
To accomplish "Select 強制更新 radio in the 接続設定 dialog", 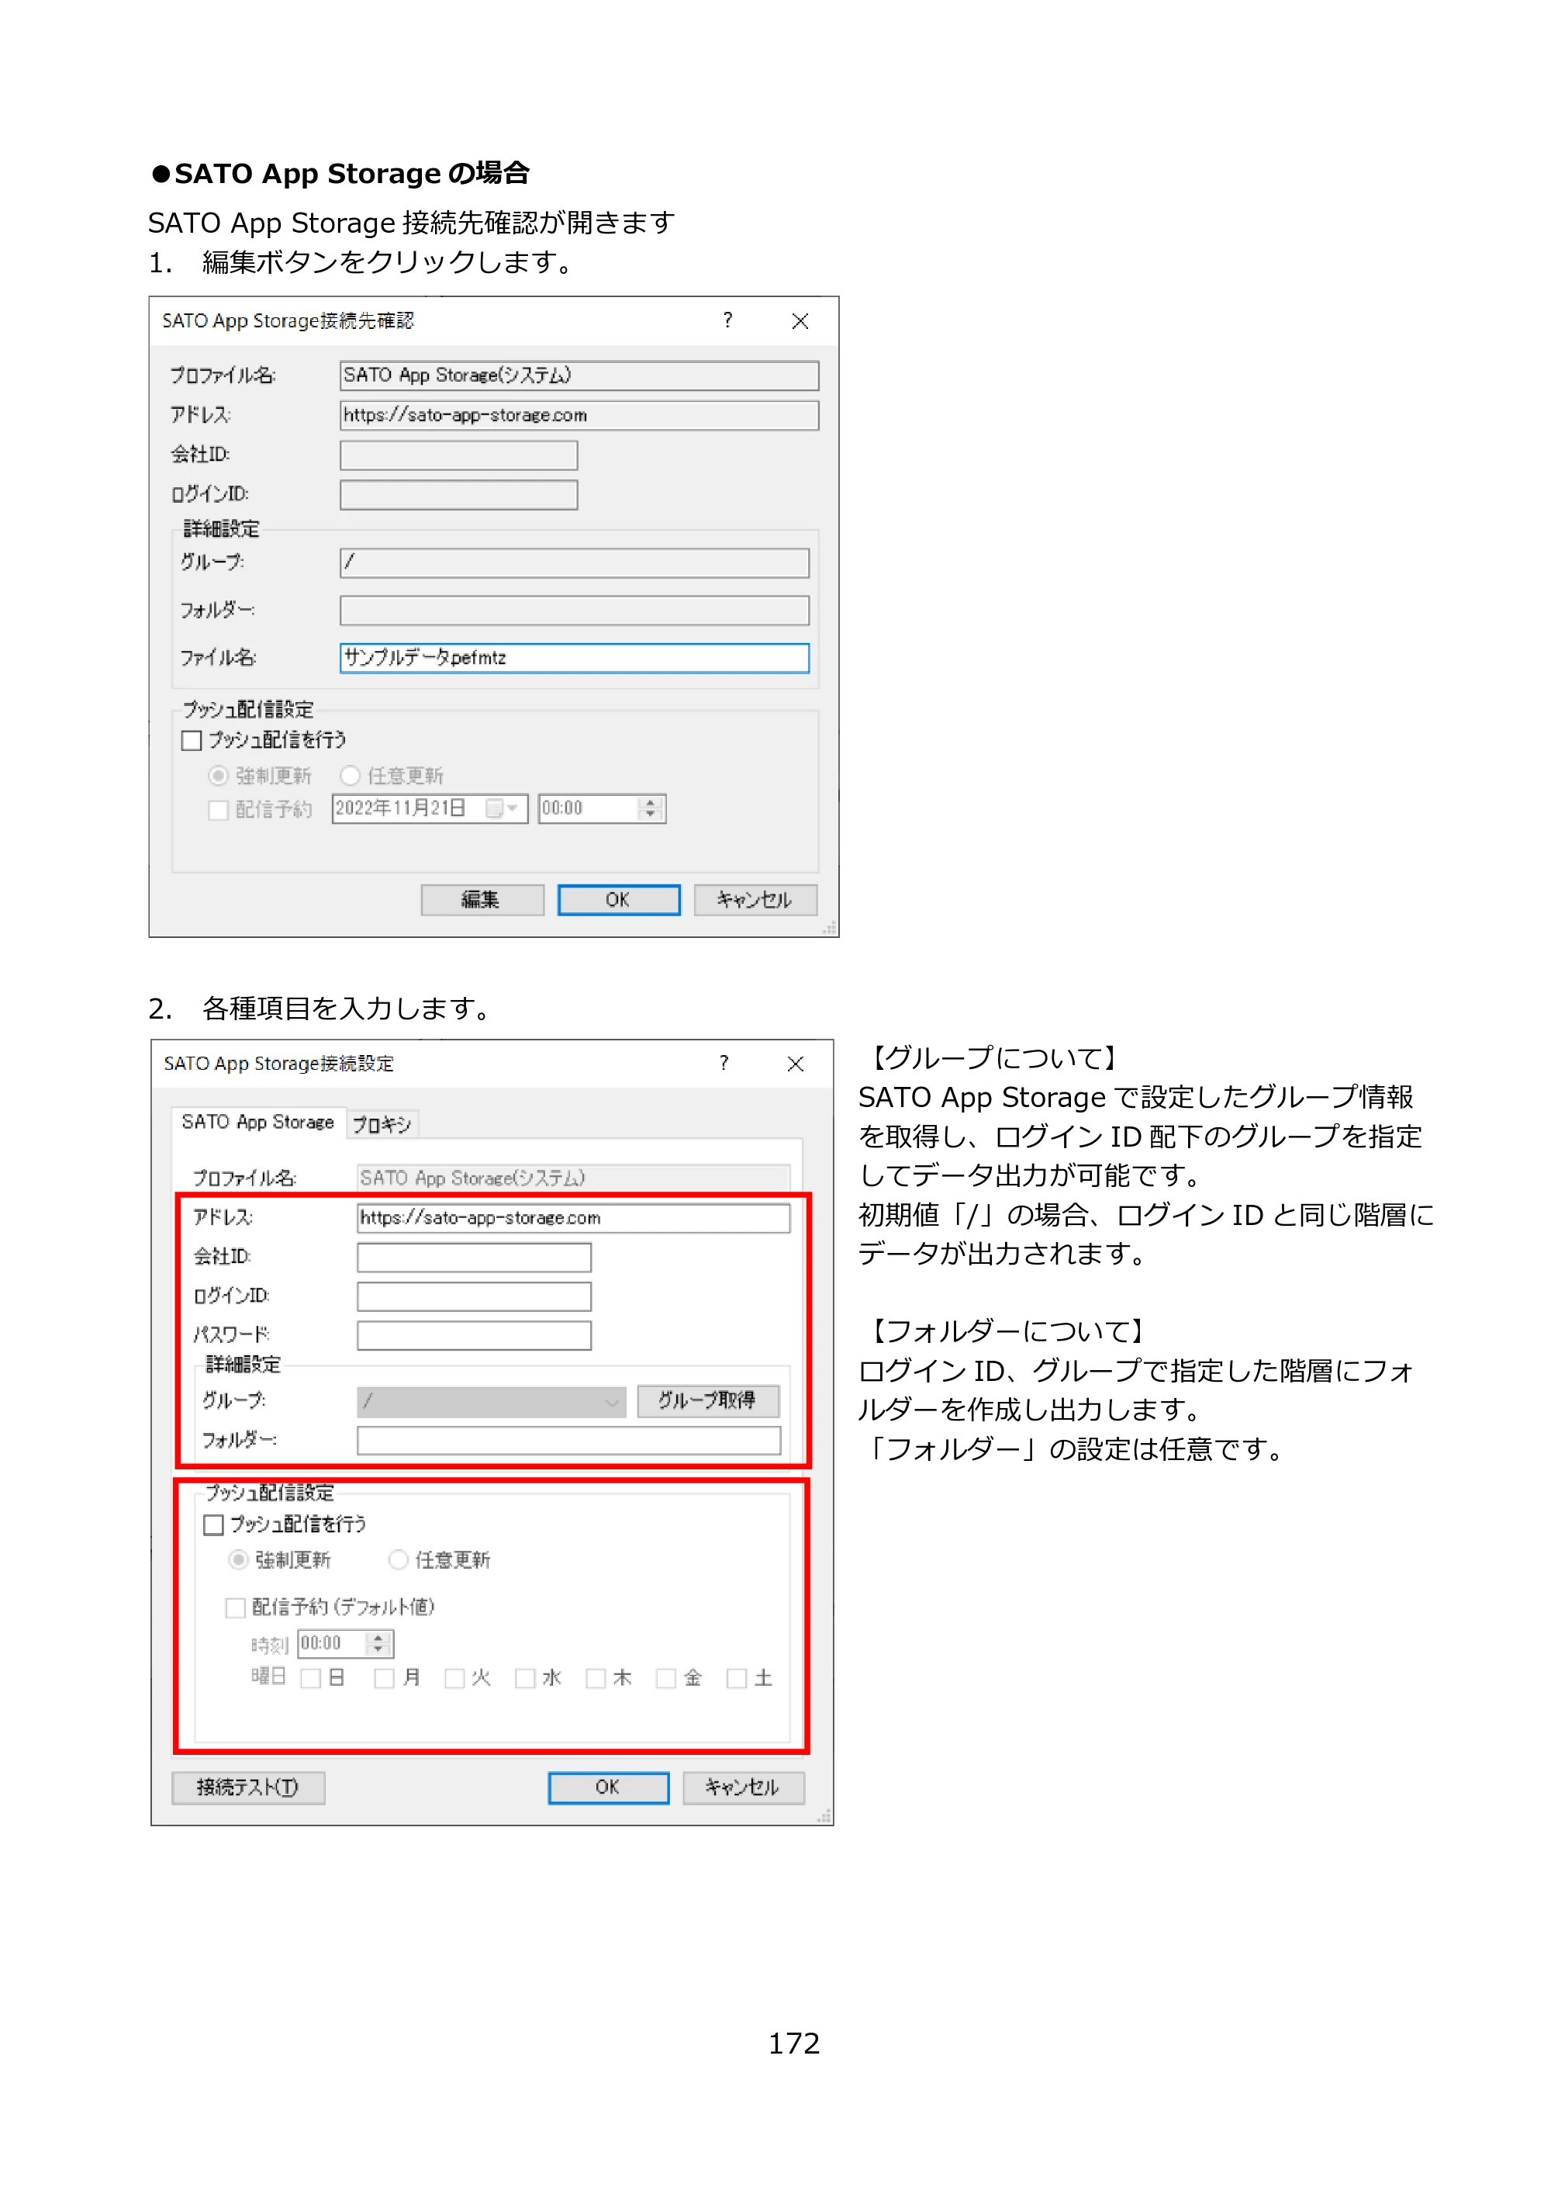I will [x=239, y=1559].
